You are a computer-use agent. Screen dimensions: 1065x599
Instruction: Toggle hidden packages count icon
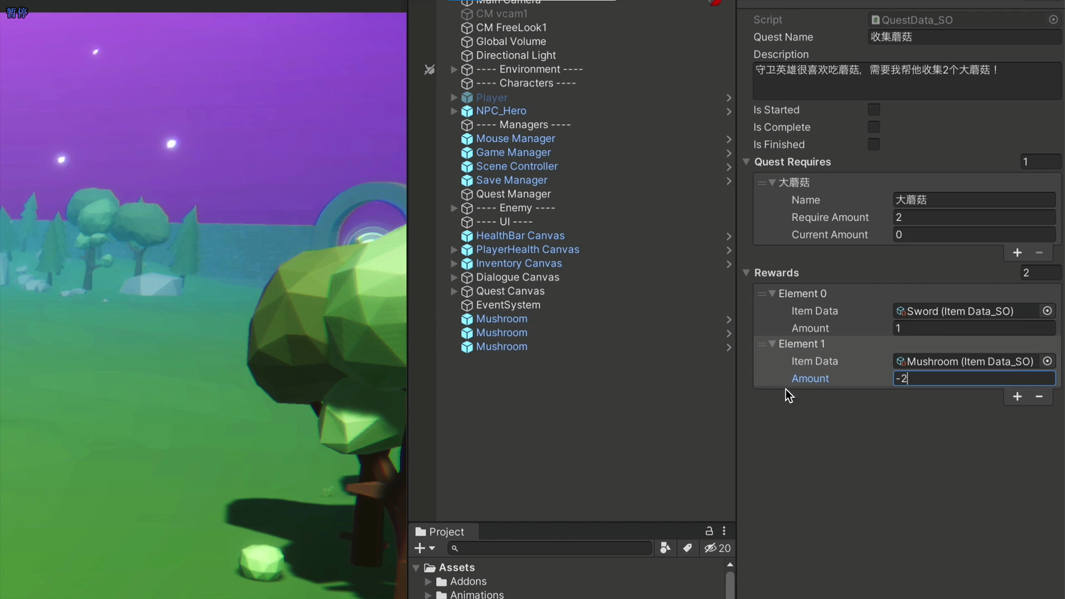(x=717, y=548)
